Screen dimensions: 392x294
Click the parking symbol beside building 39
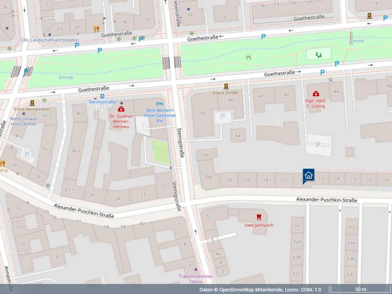[223, 116]
